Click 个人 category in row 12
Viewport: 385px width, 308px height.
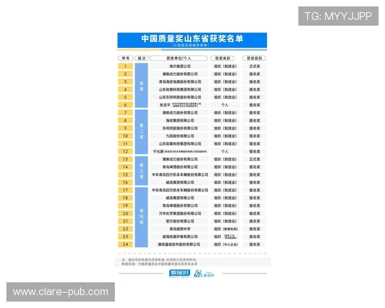coord(225,151)
